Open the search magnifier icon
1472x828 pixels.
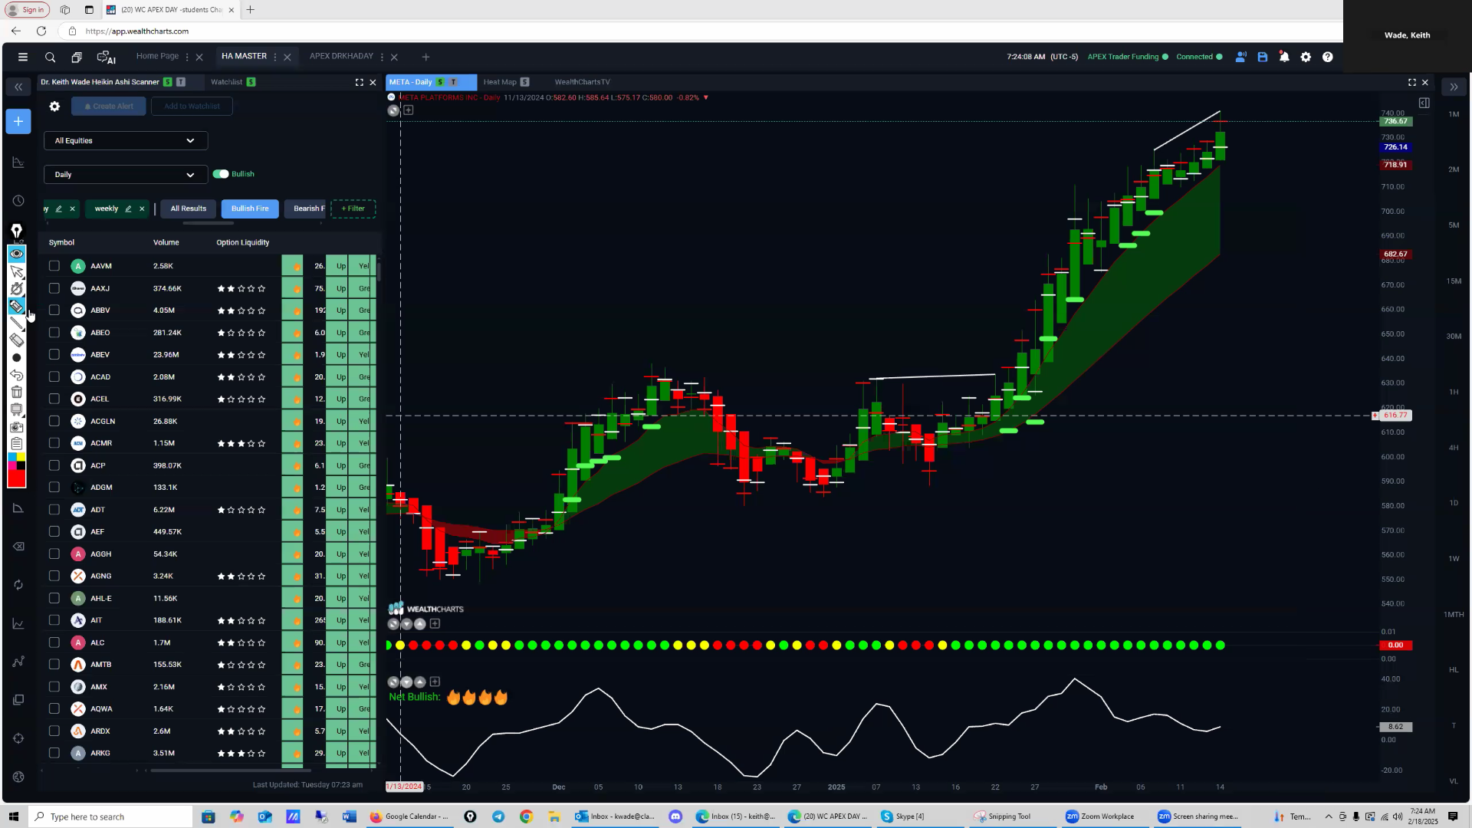[x=50, y=57]
